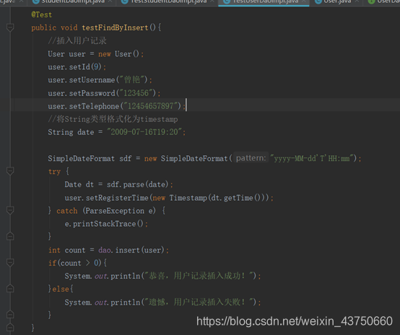The image size is (400, 335).
Task: Click the try keyword
Action: click(x=54, y=171)
